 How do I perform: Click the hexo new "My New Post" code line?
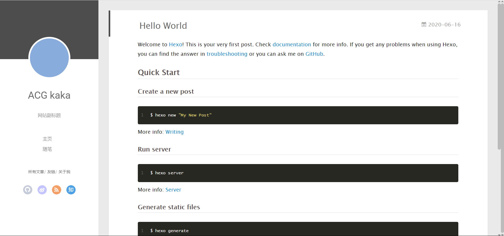click(x=181, y=115)
